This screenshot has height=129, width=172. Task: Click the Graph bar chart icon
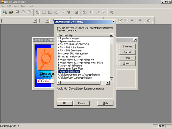tap(76, 12)
